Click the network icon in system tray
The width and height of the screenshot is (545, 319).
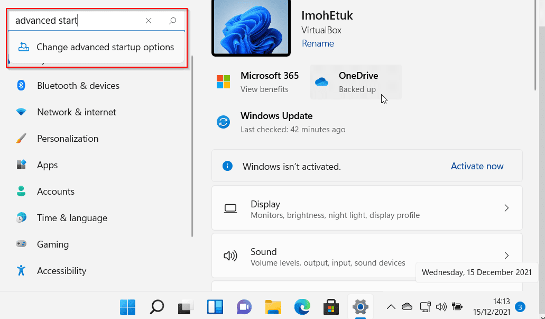click(x=425, y=306)
